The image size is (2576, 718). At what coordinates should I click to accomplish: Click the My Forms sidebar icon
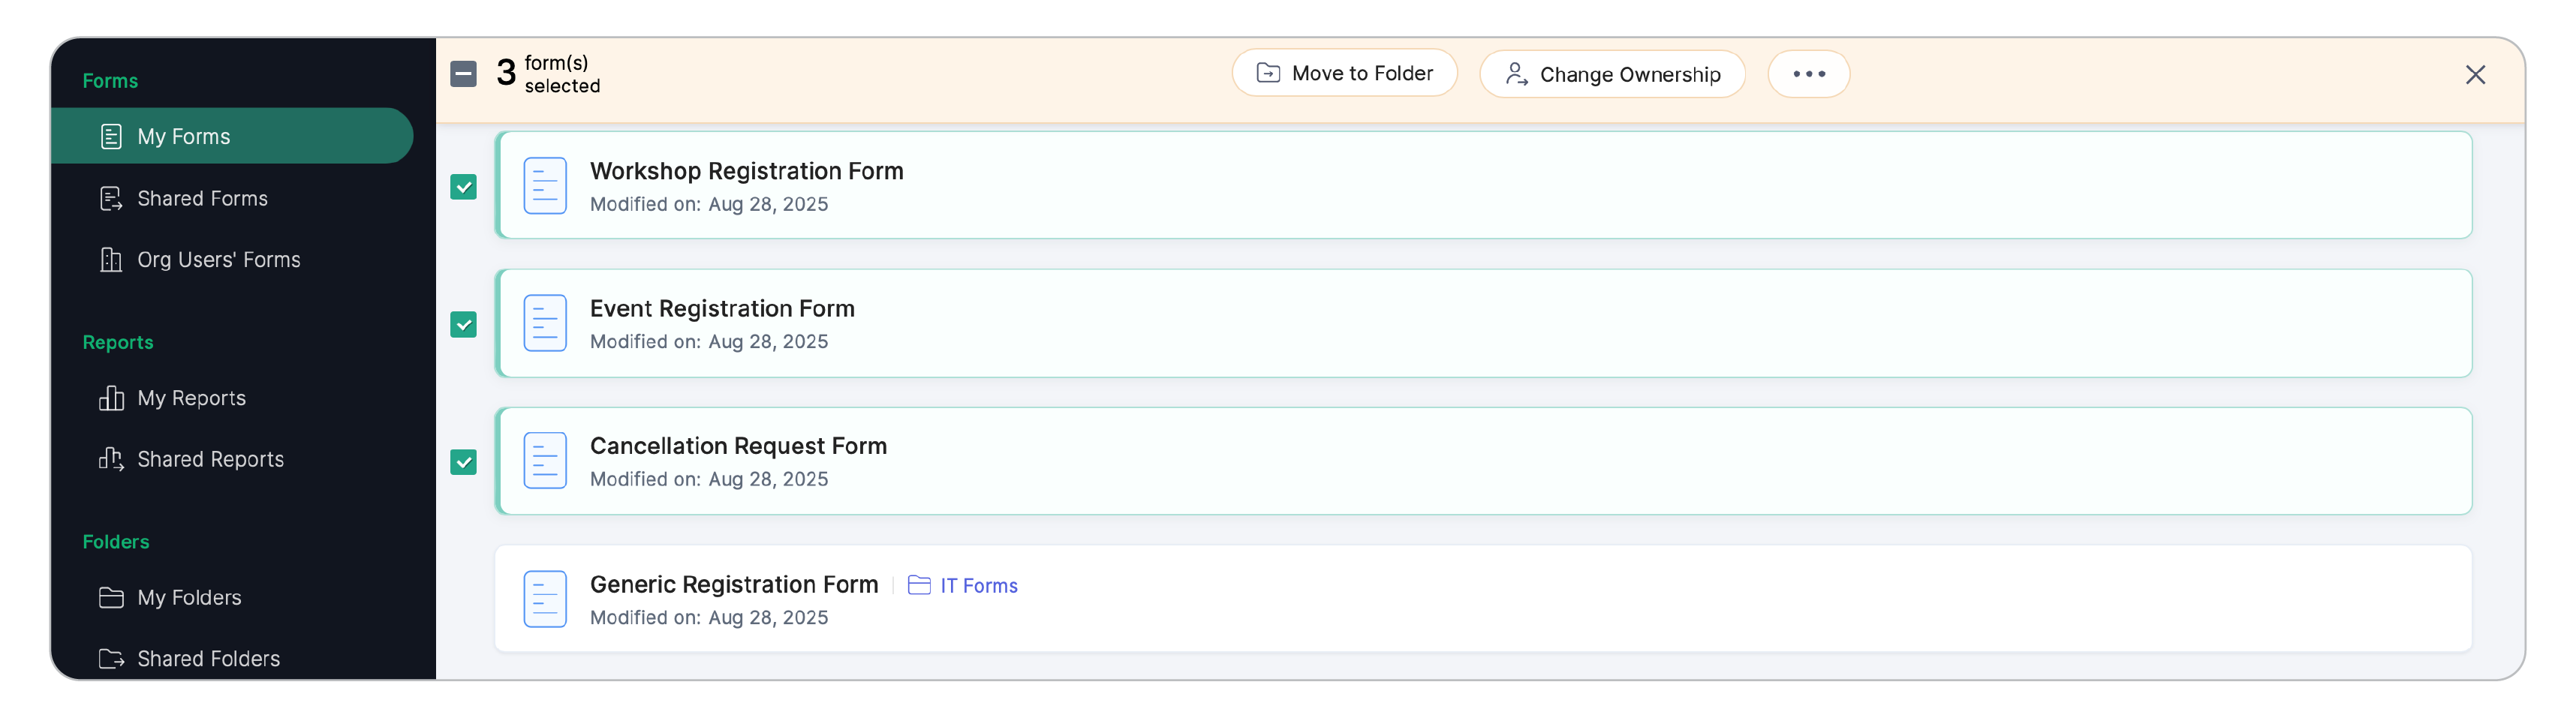pos(111,136)
